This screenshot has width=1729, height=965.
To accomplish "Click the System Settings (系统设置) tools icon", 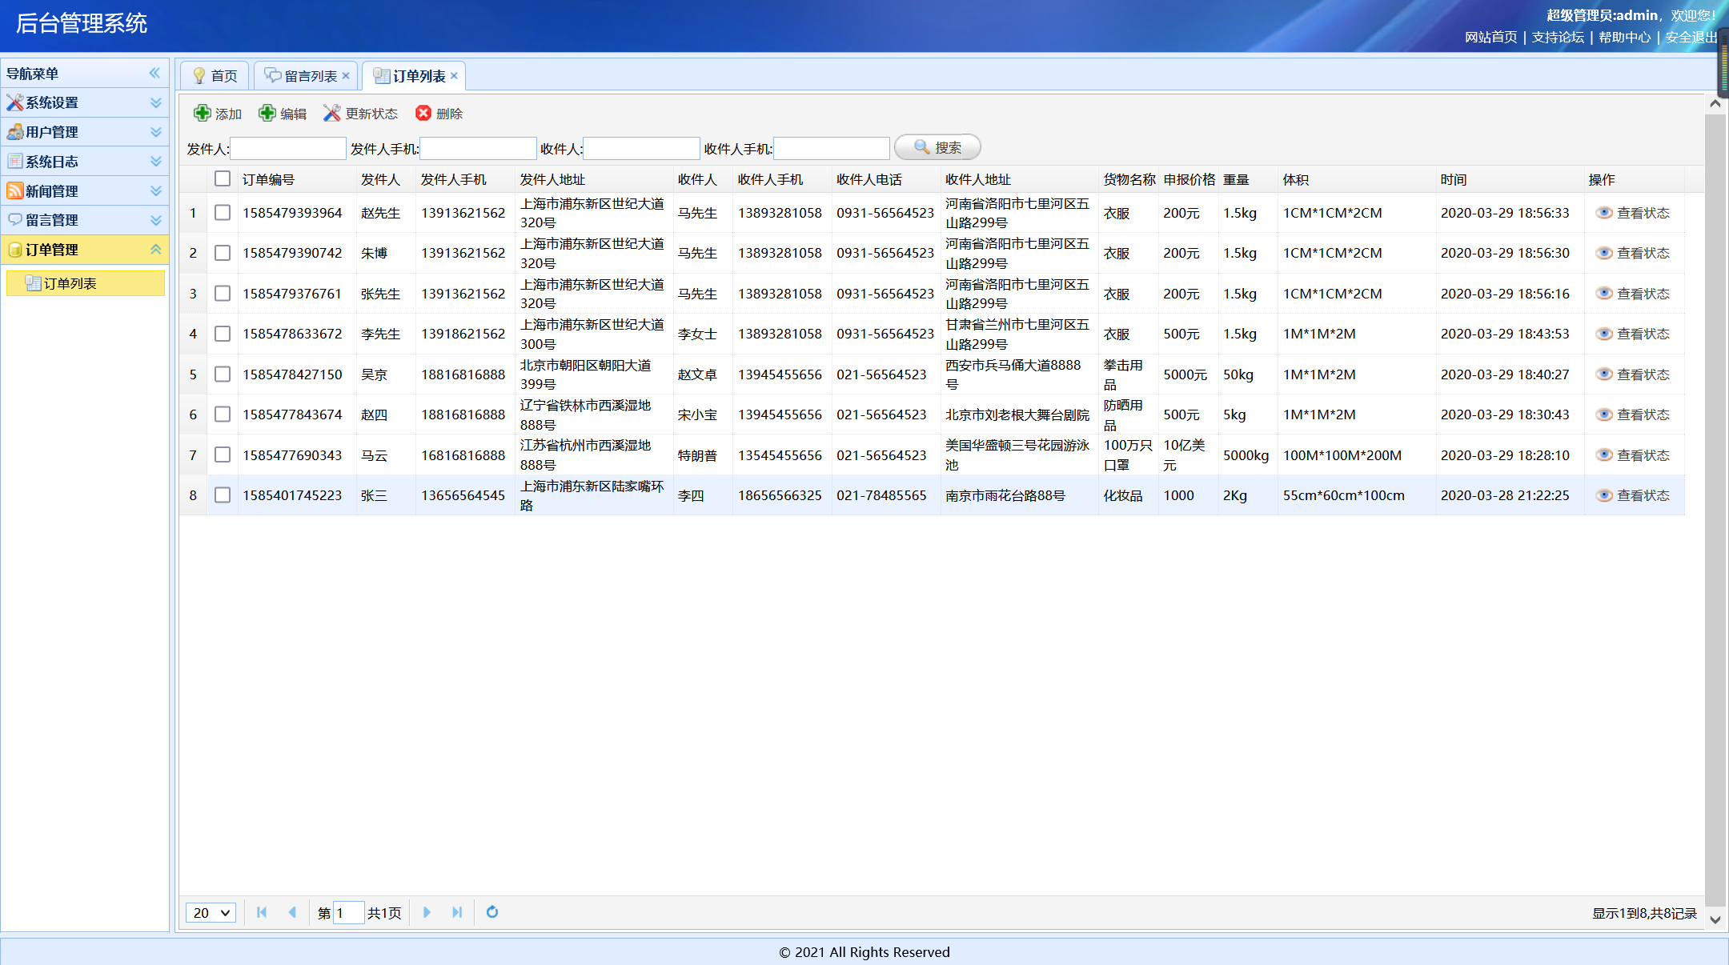I will (14, 102).
